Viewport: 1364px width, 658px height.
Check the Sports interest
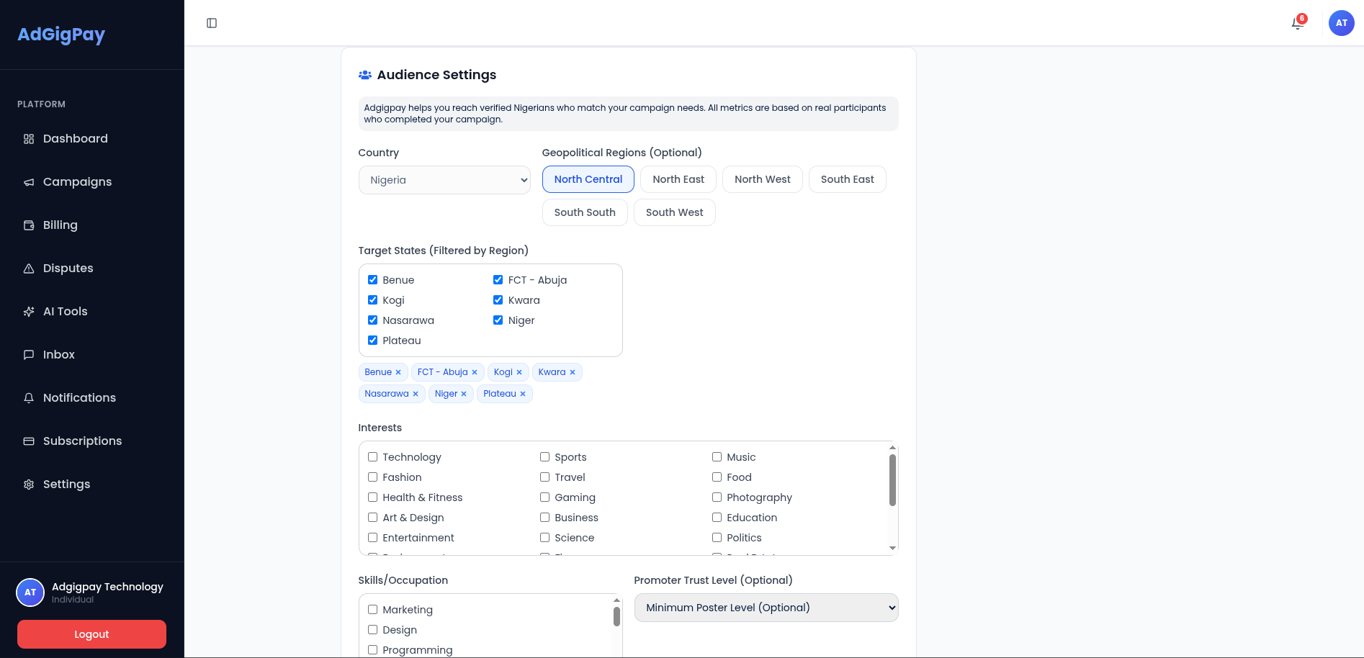(544, 457)
